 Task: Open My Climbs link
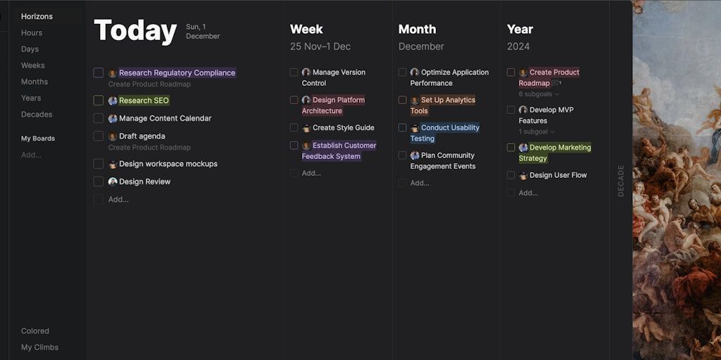(x=39, y=347)
